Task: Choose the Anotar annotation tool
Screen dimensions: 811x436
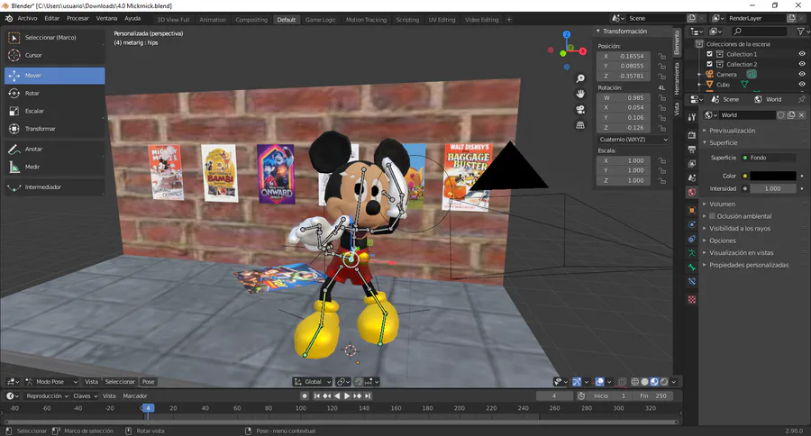Action: coord(54,149)
